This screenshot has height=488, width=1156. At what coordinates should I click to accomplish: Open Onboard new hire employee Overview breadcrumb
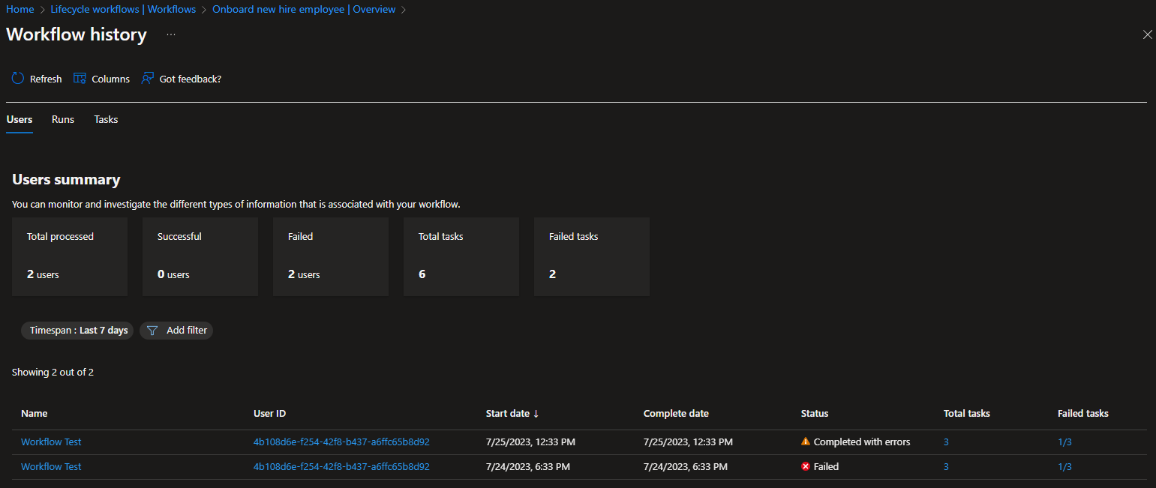coord(304,10)
